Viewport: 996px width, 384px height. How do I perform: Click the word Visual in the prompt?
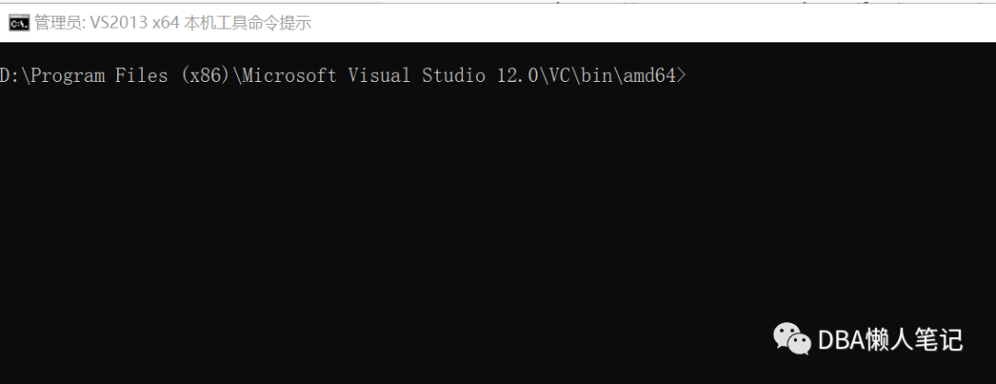click(379, 76)
